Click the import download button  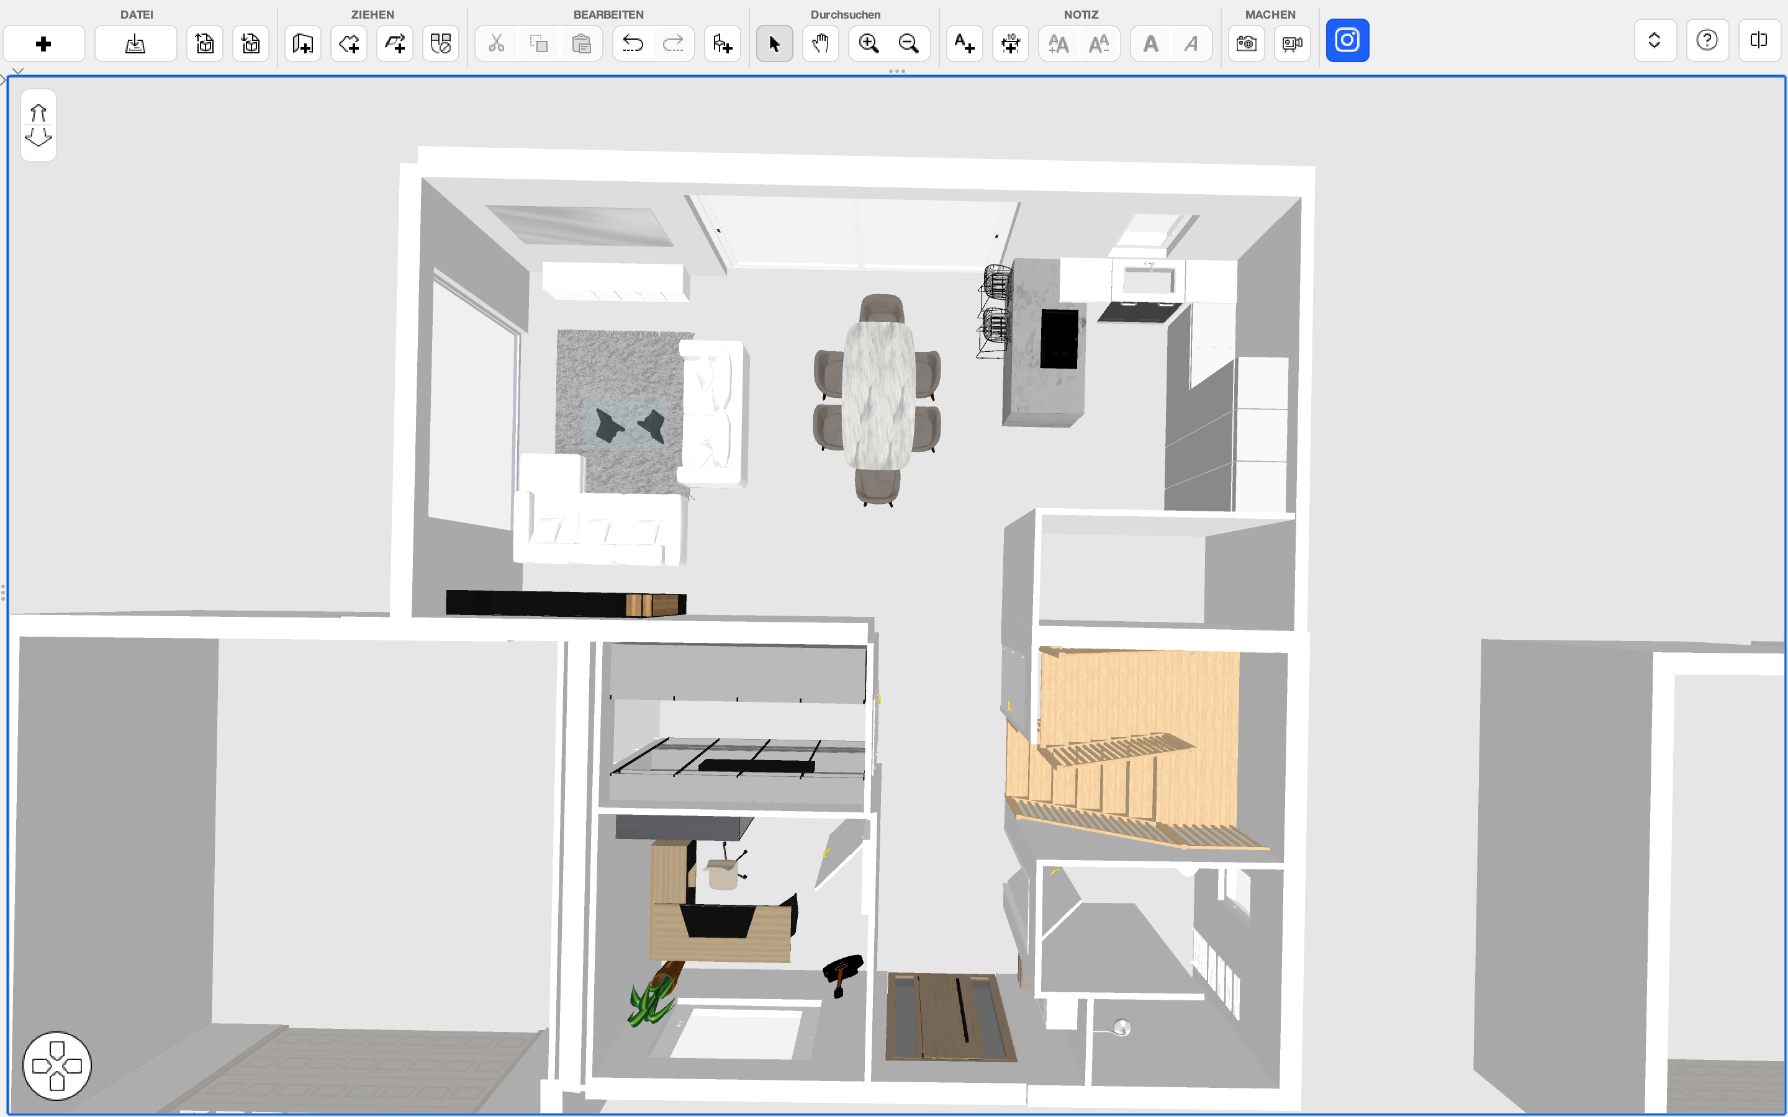(135, 44)
